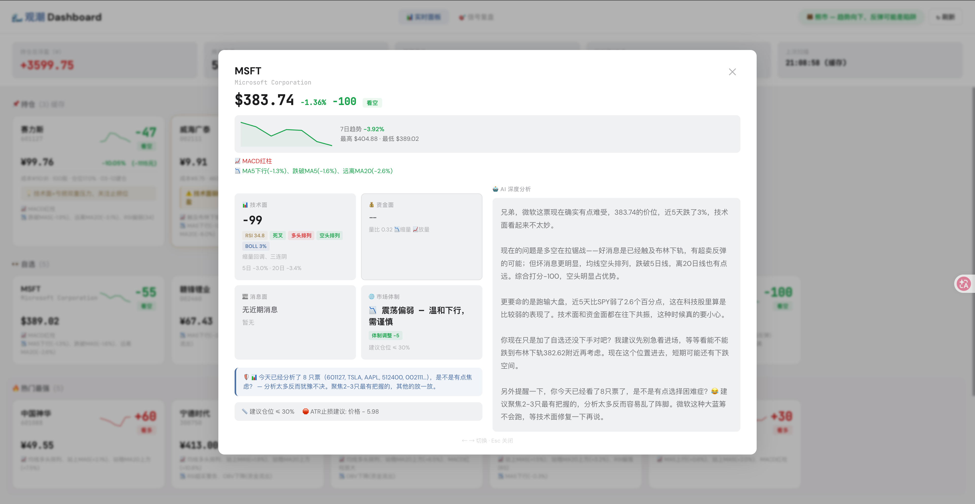This screenshot has width=975, height=504.
Task: Click the Dashboard logo icon
Action: [17, 18]
